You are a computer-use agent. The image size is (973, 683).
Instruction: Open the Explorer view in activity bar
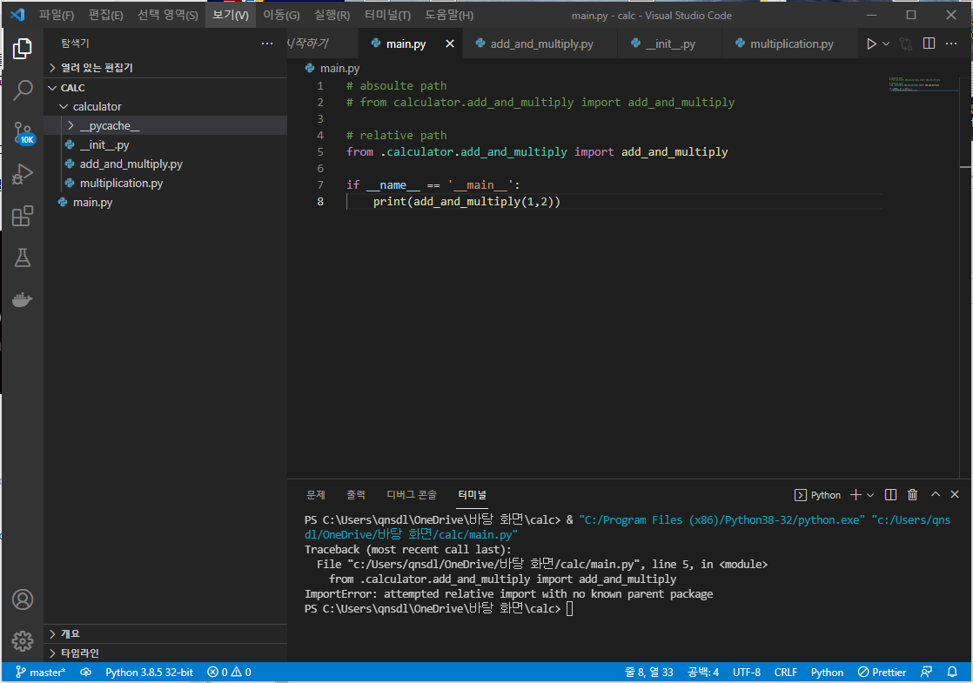[x=23, y=49]
